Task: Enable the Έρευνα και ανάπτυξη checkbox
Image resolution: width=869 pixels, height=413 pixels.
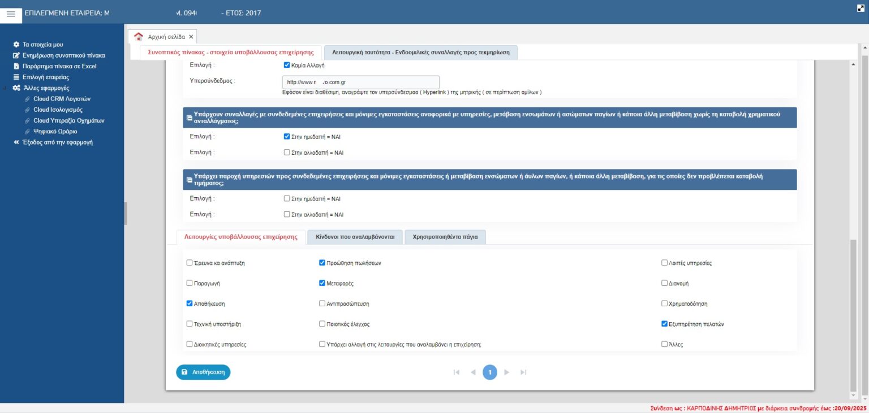Action: 190,263
